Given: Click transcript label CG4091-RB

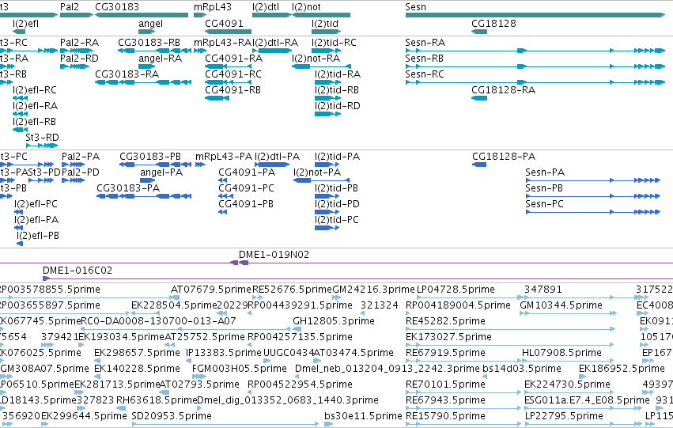Looking at the screenshot, I should click(x=233, y=90).
